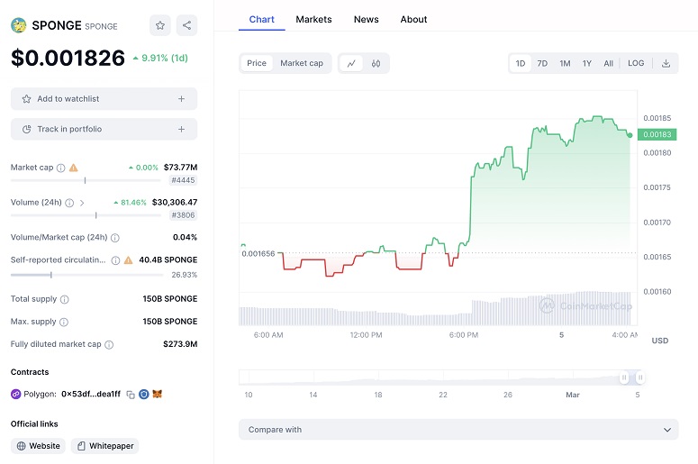This screenshot has height=464, width=698.
Task: Select the line chart view icon
Action: (x=351, y=63)
